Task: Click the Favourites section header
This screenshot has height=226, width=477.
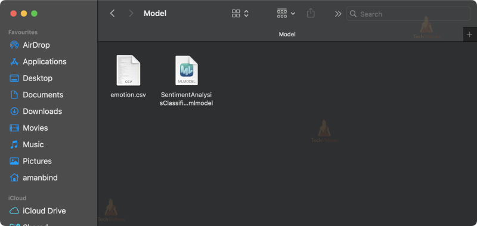Action: click(x=23, y=32)
